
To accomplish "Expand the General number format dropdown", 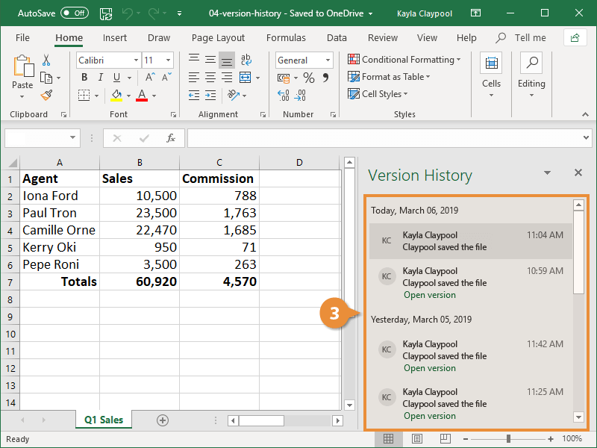I will point(328,60).
